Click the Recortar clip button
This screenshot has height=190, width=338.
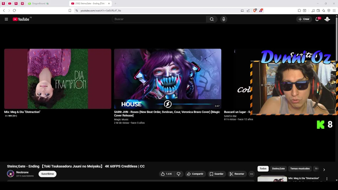coord(237,174)
